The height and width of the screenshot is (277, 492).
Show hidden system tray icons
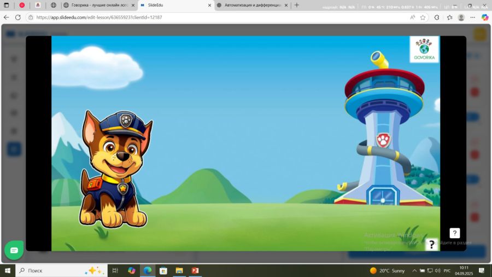click(414, 270)
